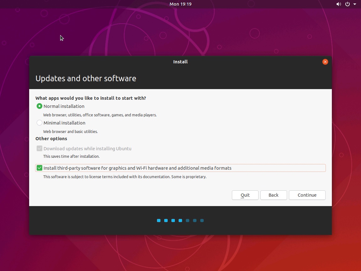Click 'What apps would you like to install' text
This screenshot has height=271, width=361.
point(91,98)
